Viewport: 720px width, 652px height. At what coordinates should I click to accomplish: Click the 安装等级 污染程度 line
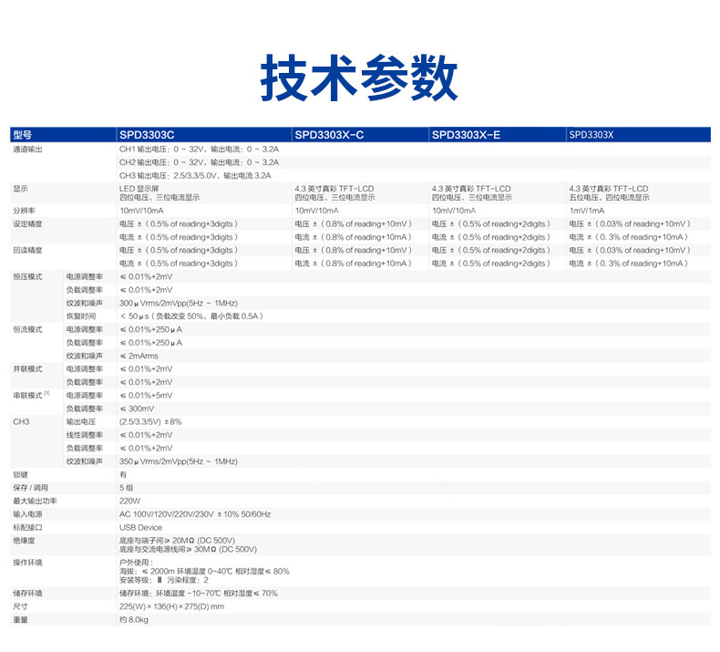coord(164,580)
